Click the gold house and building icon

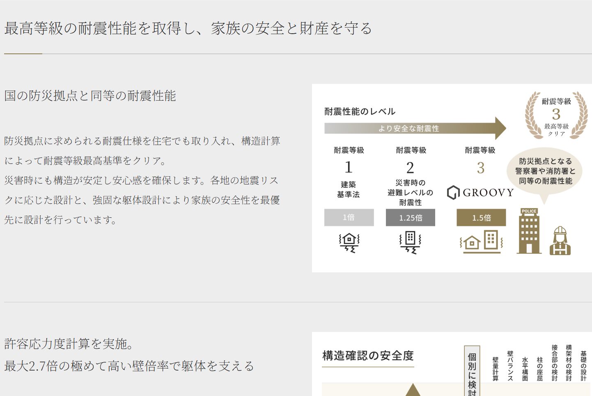[x=481, y=242]
